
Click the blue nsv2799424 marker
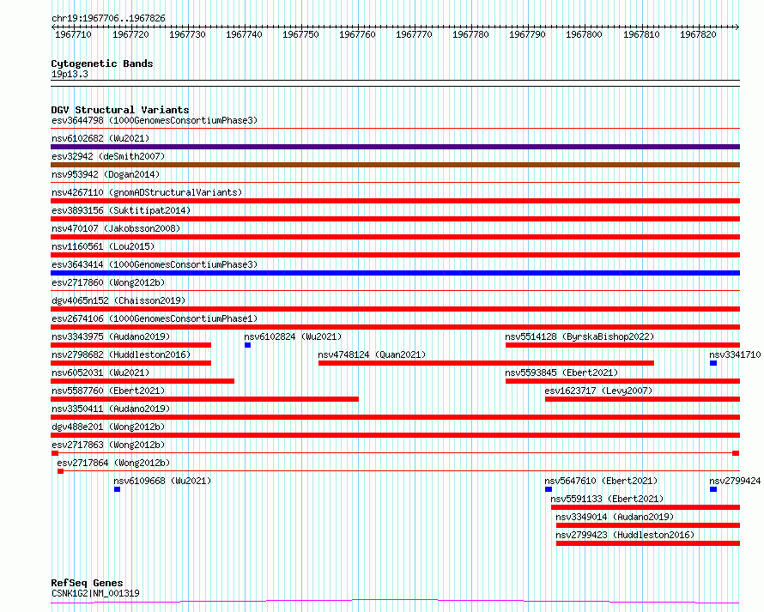tap(713, 489)
